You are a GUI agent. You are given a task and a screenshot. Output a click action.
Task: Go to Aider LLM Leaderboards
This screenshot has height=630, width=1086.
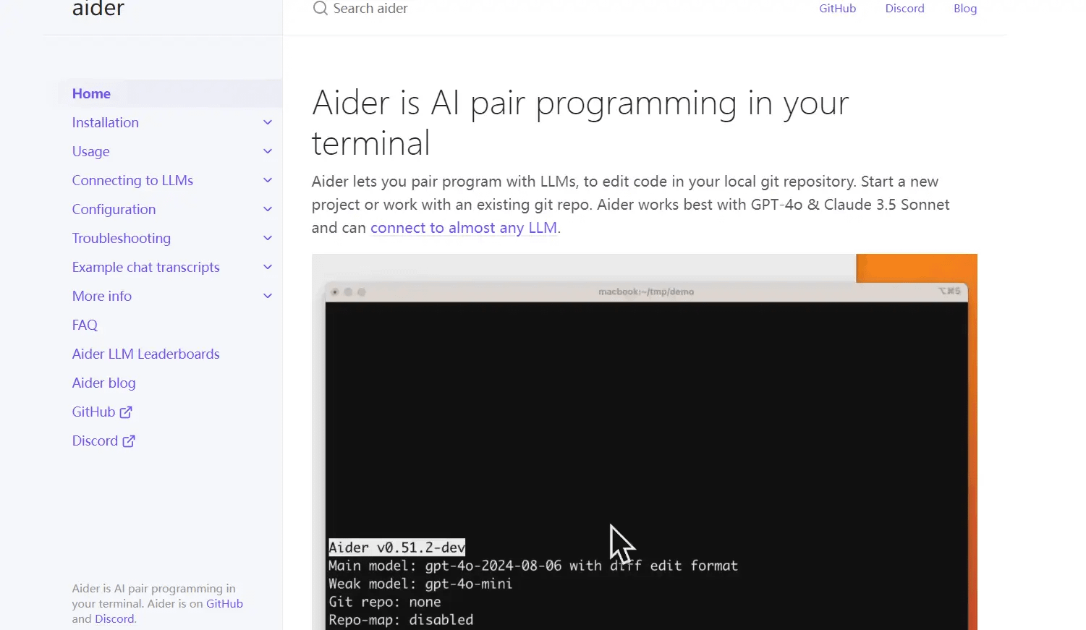tap(145, 354)
